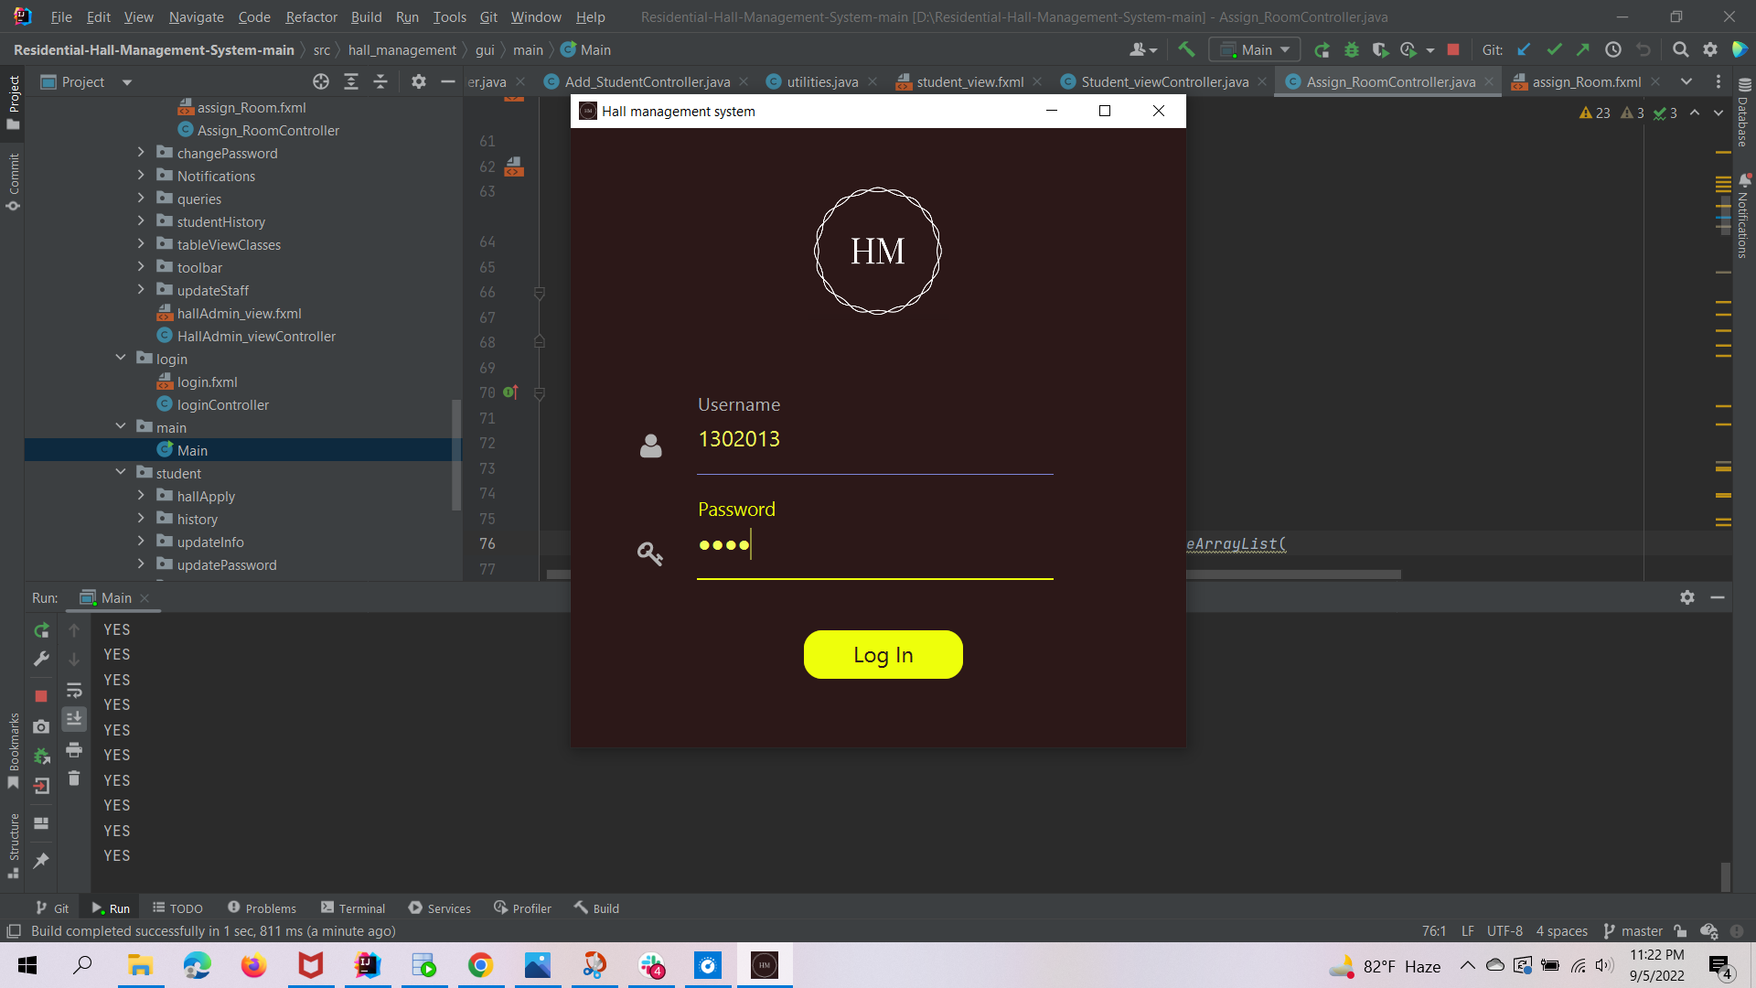Push changes using the Git up-arrow icon
The height and width of the screenshot is (988, 1756).
click(1584, 50)
